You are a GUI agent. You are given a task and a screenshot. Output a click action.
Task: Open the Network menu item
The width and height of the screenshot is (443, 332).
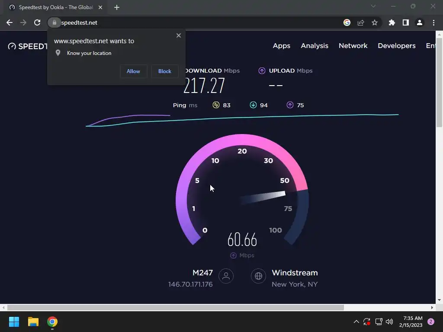click(353, 46)
